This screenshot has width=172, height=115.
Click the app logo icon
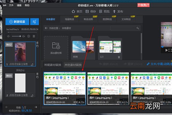pos(4,5)
